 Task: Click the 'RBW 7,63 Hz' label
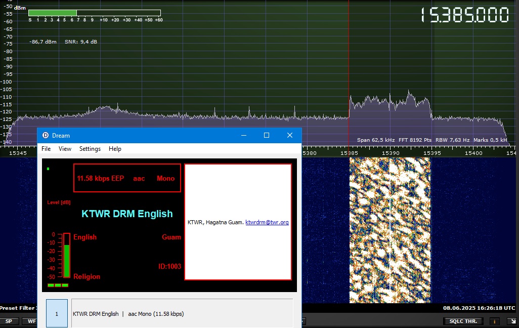point(452,140)
